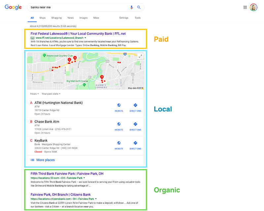The image size is (264, 211).
Task: Select map pin C
Action: [x=69, y=60]
